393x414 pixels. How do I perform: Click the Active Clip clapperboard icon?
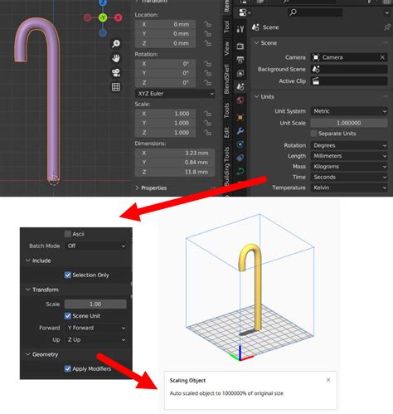316,81
